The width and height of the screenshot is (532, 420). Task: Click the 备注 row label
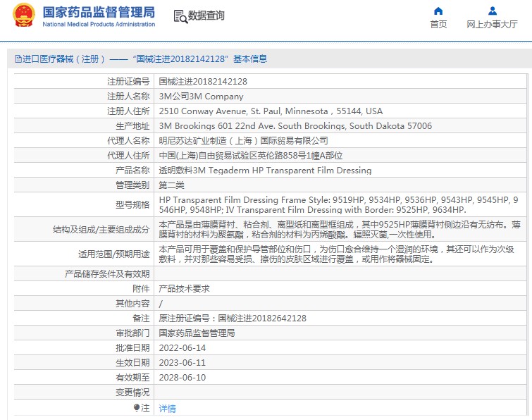tap(141, 319)
